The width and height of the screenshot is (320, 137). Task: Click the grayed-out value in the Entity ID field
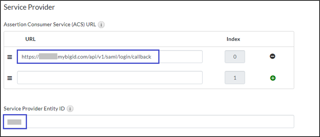[x=14, y=122]
